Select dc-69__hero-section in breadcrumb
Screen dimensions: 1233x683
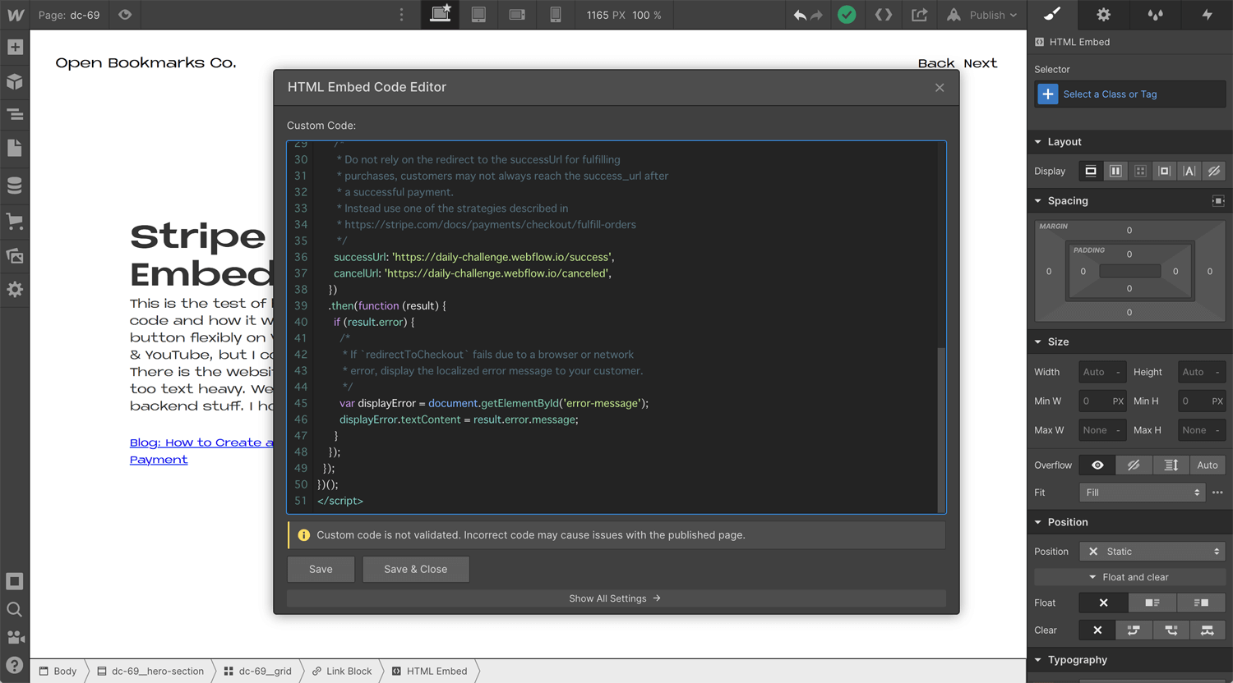(150, 671)
